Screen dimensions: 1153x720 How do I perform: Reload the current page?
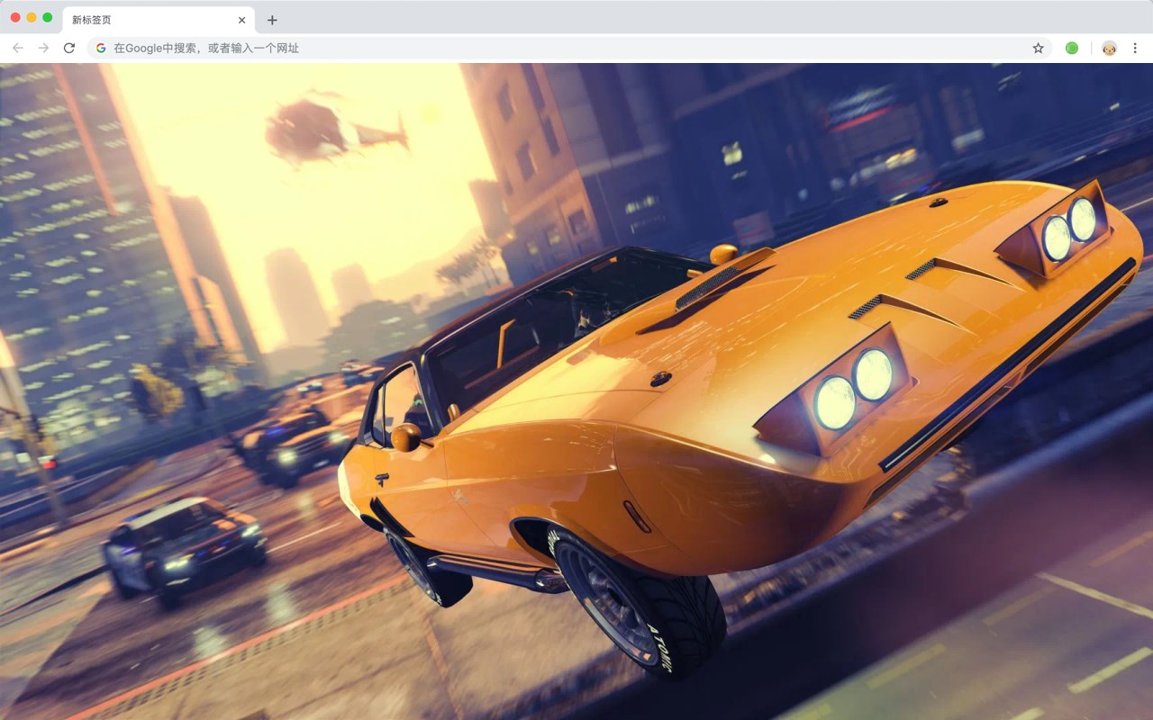[x=68, y=48]
